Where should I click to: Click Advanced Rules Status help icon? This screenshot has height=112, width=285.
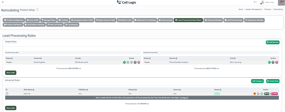pos(221,90)
